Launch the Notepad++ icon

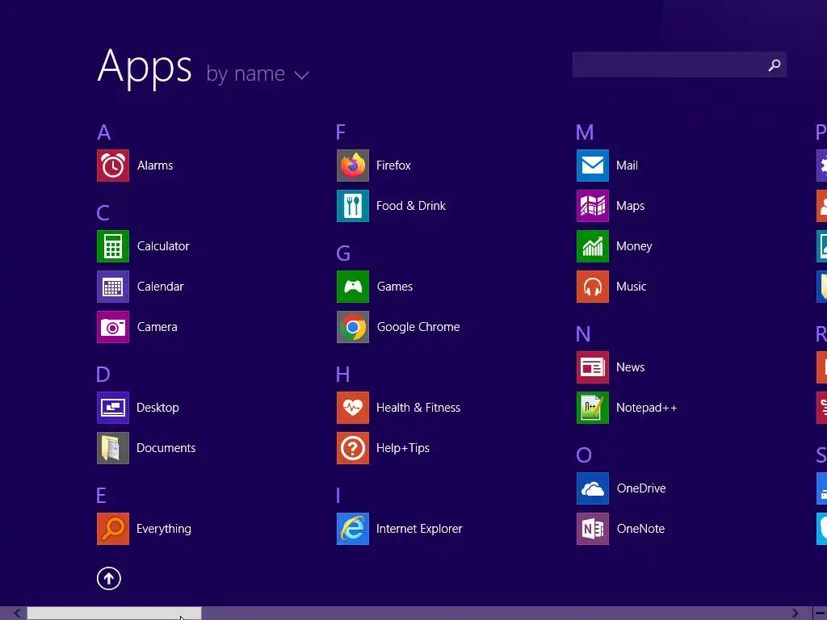point(593,408)
